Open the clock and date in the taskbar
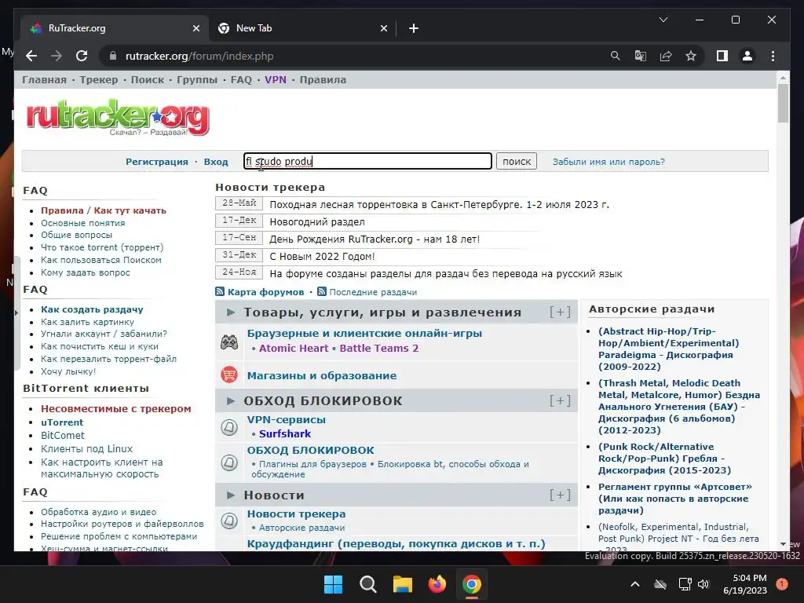This screenshot has height=603, width=804. (x=745, y=584)
